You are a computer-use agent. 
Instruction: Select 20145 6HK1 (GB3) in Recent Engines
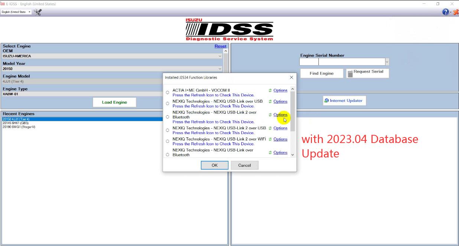(x=15, y=123)
